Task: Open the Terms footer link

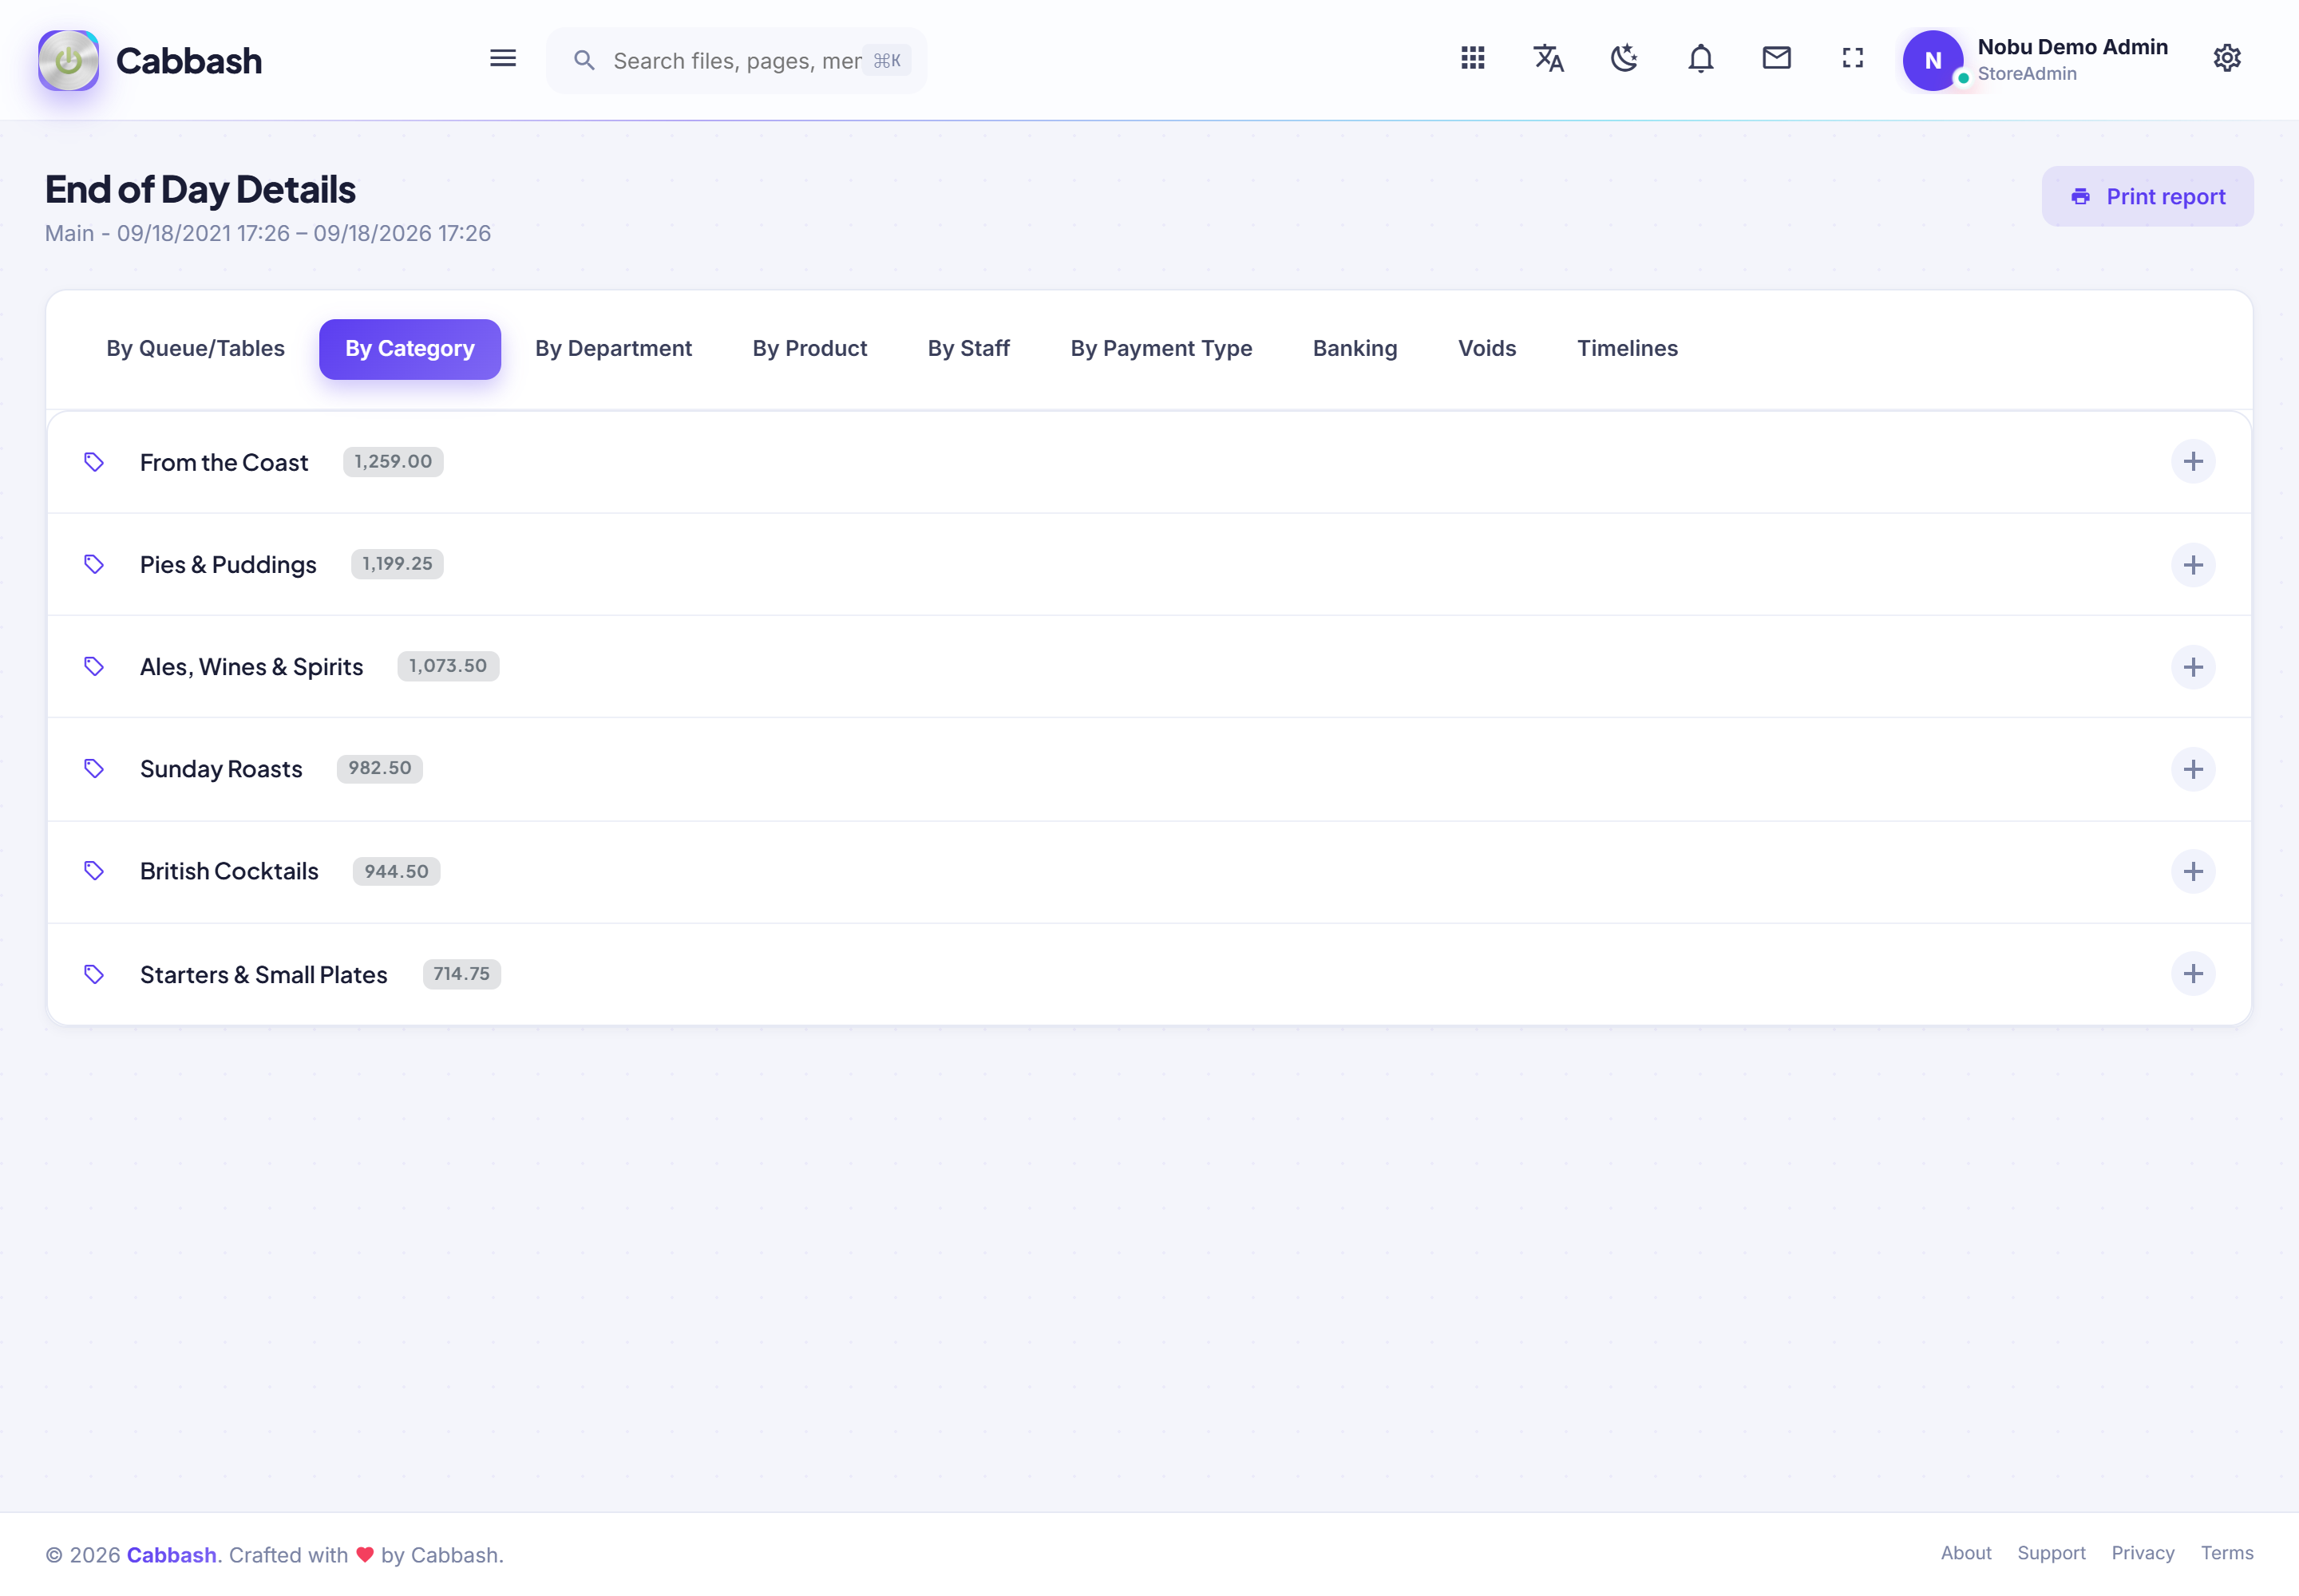Action: [2227, 1553]
